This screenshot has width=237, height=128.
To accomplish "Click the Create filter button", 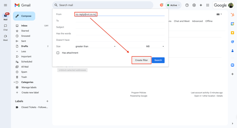I will (141, 60).
